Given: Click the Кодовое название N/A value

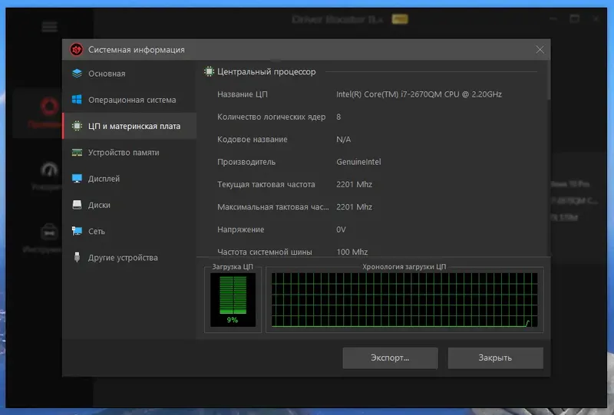Looking at the screenshot, I should 343,140.
